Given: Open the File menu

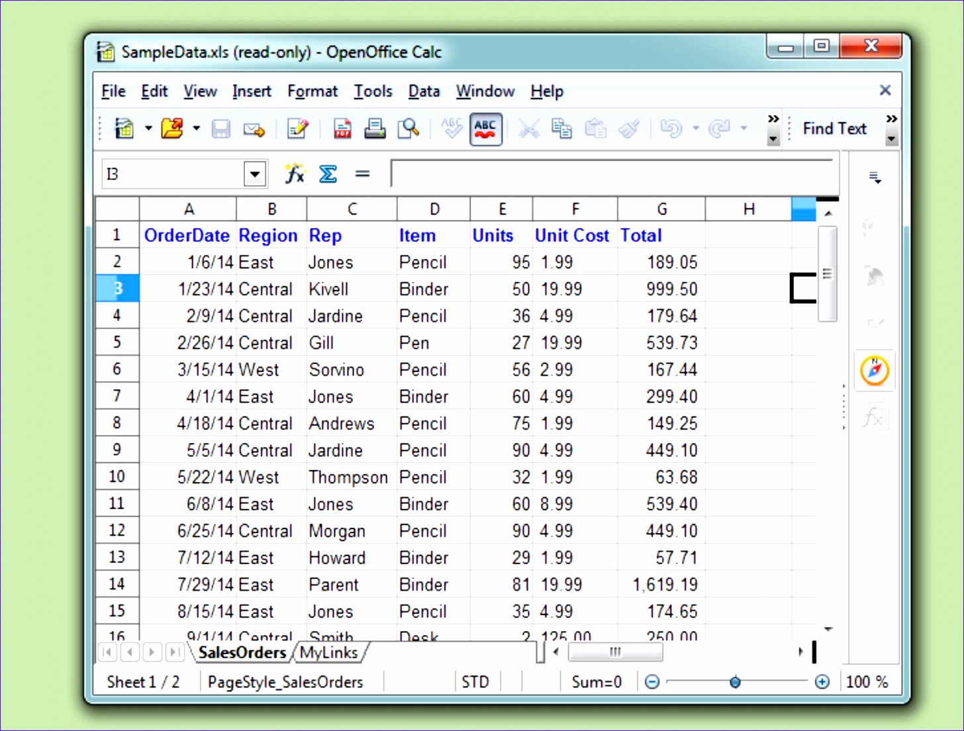Looking at the screenshot, I should pos(113,91).
